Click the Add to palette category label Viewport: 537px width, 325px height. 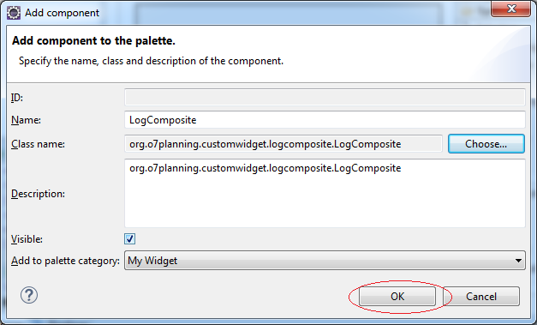[65, 261]
